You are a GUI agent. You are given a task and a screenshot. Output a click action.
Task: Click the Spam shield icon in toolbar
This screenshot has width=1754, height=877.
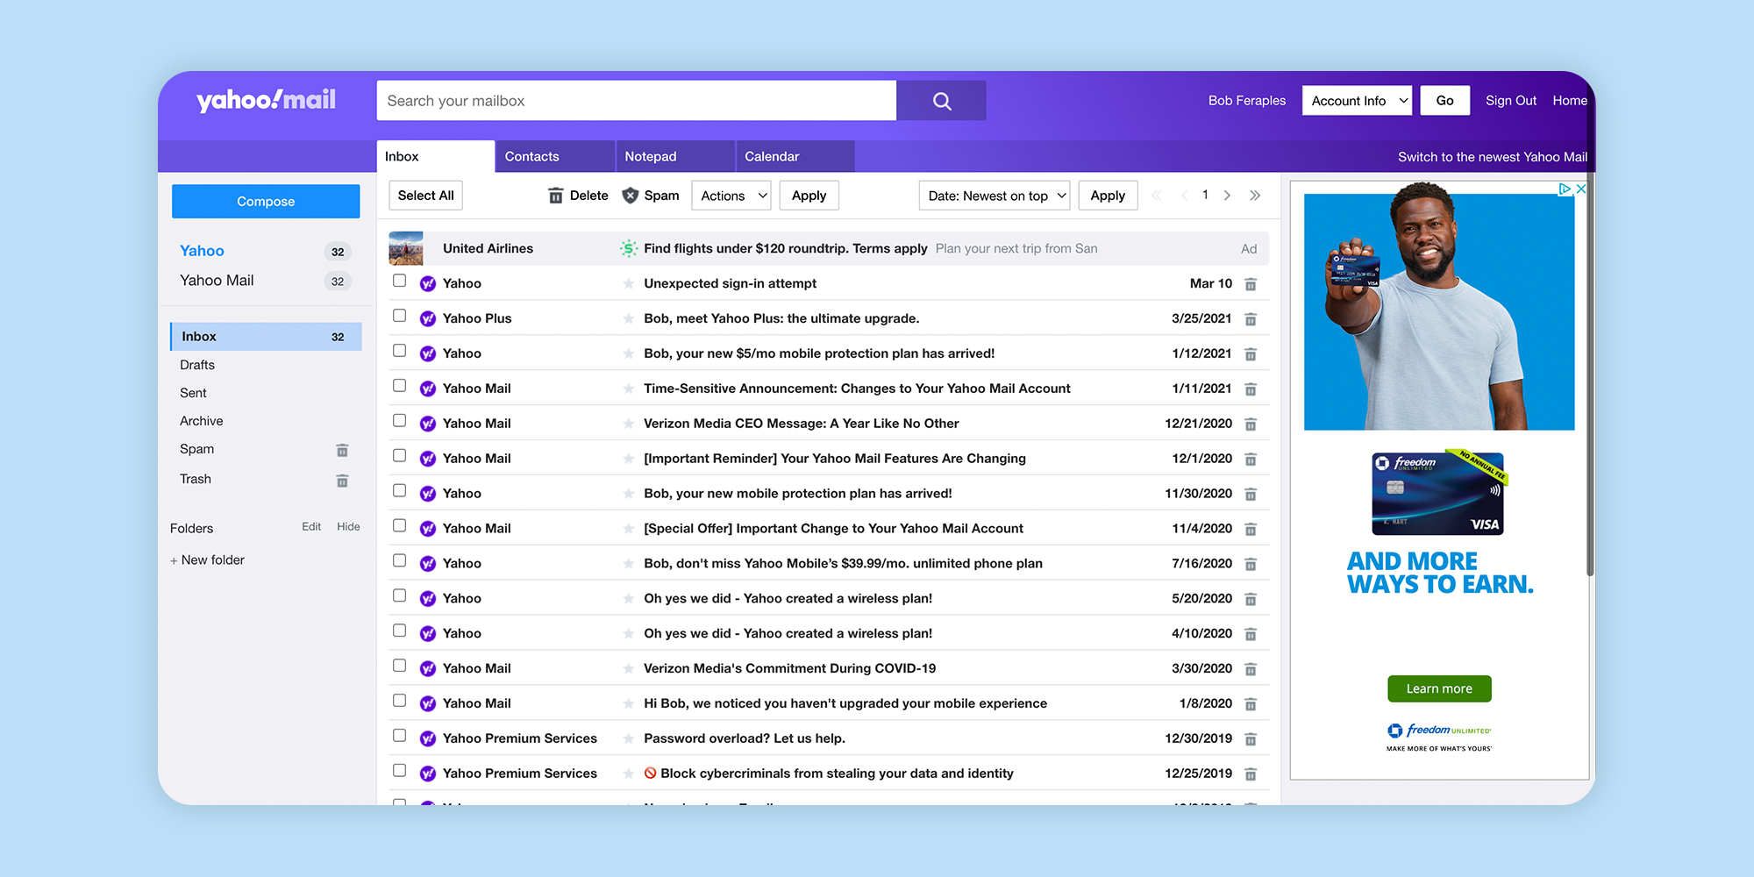(630, 196)
